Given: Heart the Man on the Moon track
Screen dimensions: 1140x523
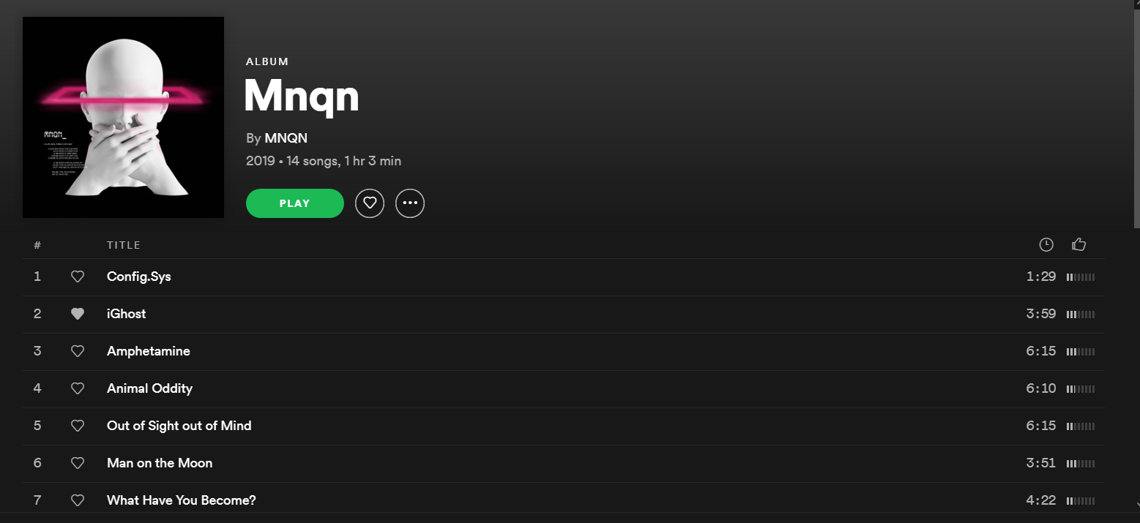Looking at the screenshot, I should [x=78, y=463].
